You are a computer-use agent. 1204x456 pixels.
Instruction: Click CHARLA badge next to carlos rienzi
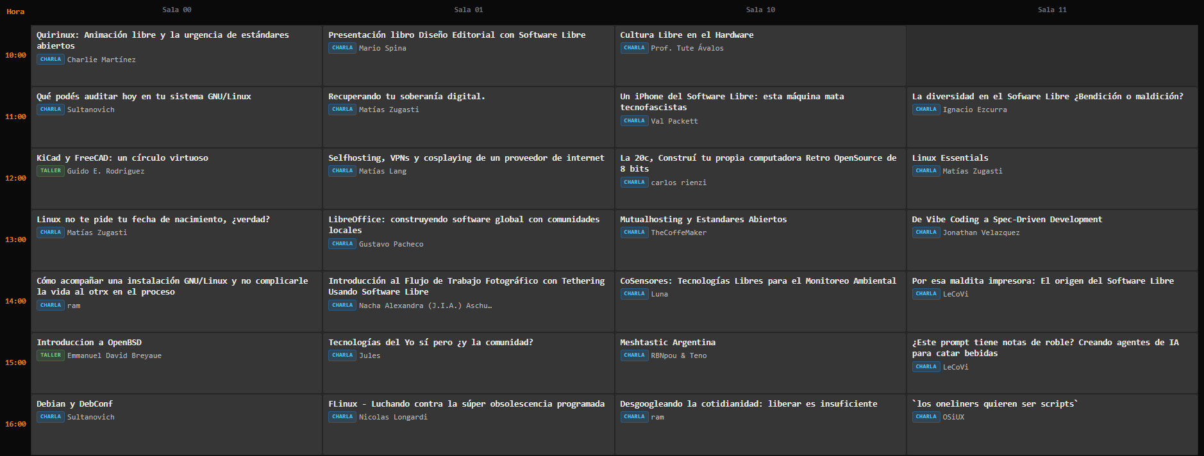pos(634,183)
